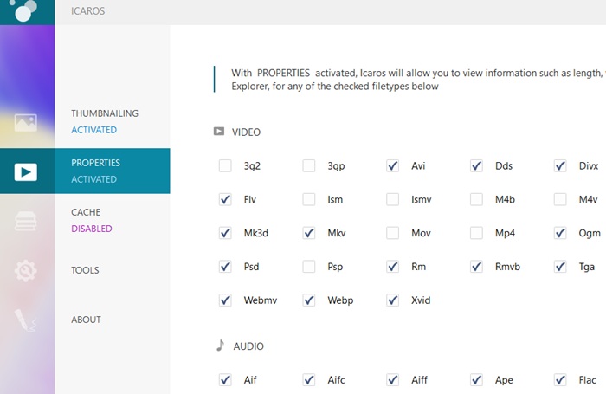Select the PROPERTIES tab

click(x=112, y=171)
